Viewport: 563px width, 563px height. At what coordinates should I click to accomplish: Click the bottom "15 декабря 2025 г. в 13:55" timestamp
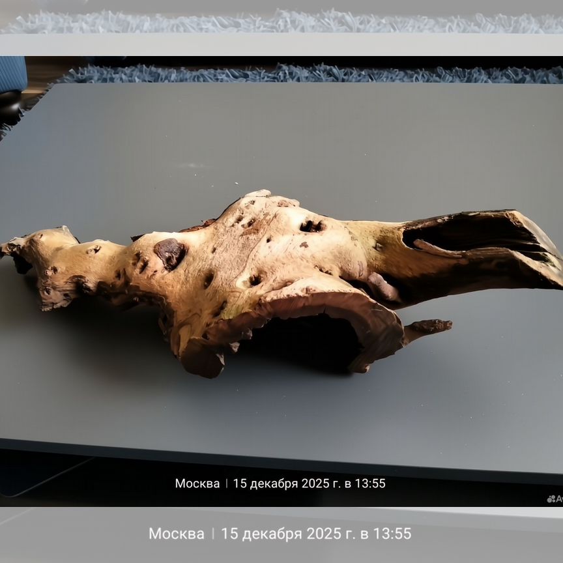coord(316,534)
